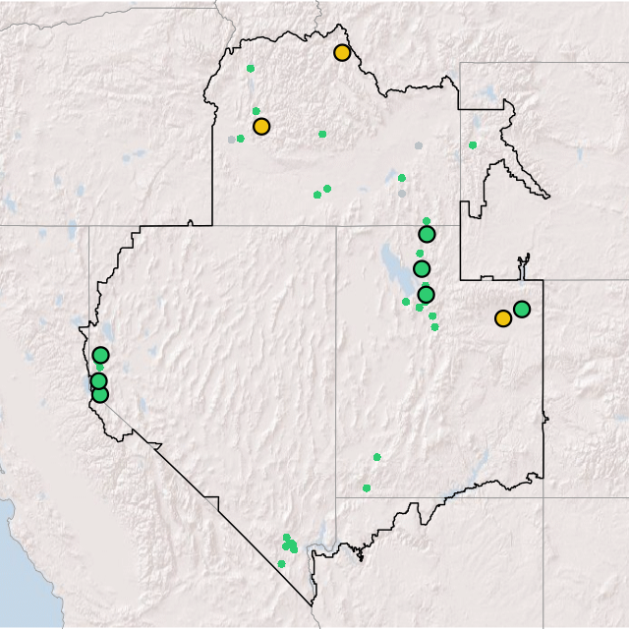Select the small gray dot left of the northwest yellow marker
The width and height of the screenshot is (629, 629).
232,140
